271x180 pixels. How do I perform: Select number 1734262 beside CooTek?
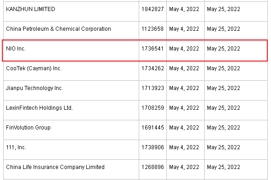pyautogui.click(x=153, y=68)
